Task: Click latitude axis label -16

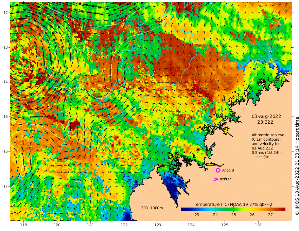Action: pyautogui.click(x=5, y=151)
